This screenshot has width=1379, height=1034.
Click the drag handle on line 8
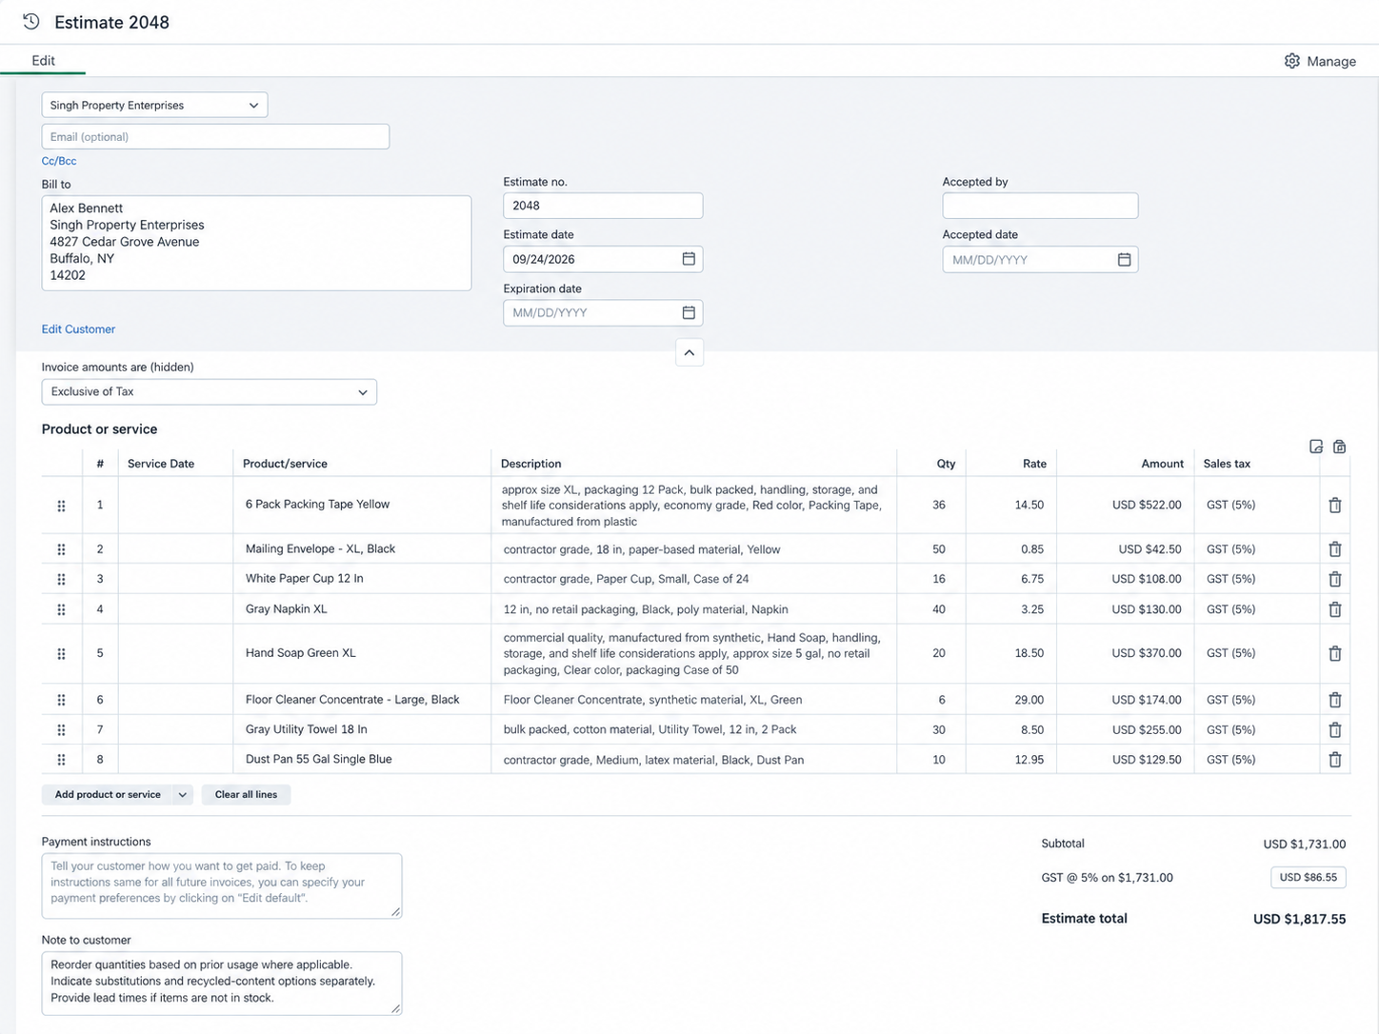[61, 760]
